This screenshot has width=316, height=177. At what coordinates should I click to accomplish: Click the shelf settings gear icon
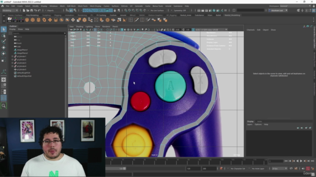(x=4, y=21)
